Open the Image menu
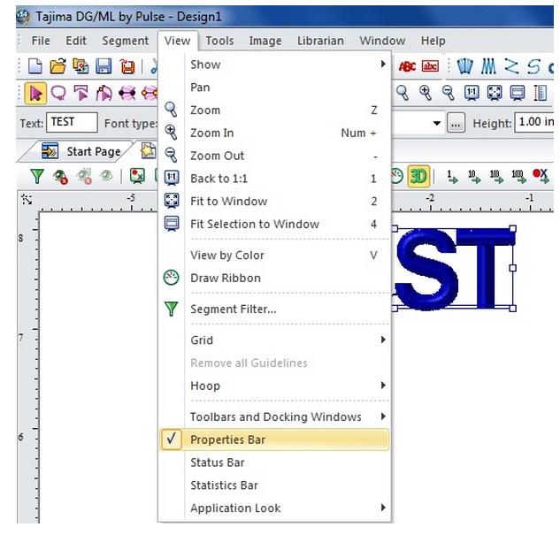The height and width of the screenshot is (535, 560). tap(265, 41)
